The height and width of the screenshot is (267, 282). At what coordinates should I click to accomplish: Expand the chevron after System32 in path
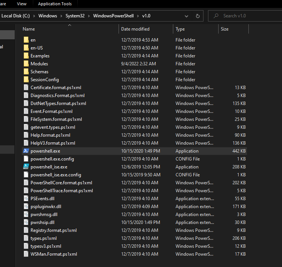[89, 16]
